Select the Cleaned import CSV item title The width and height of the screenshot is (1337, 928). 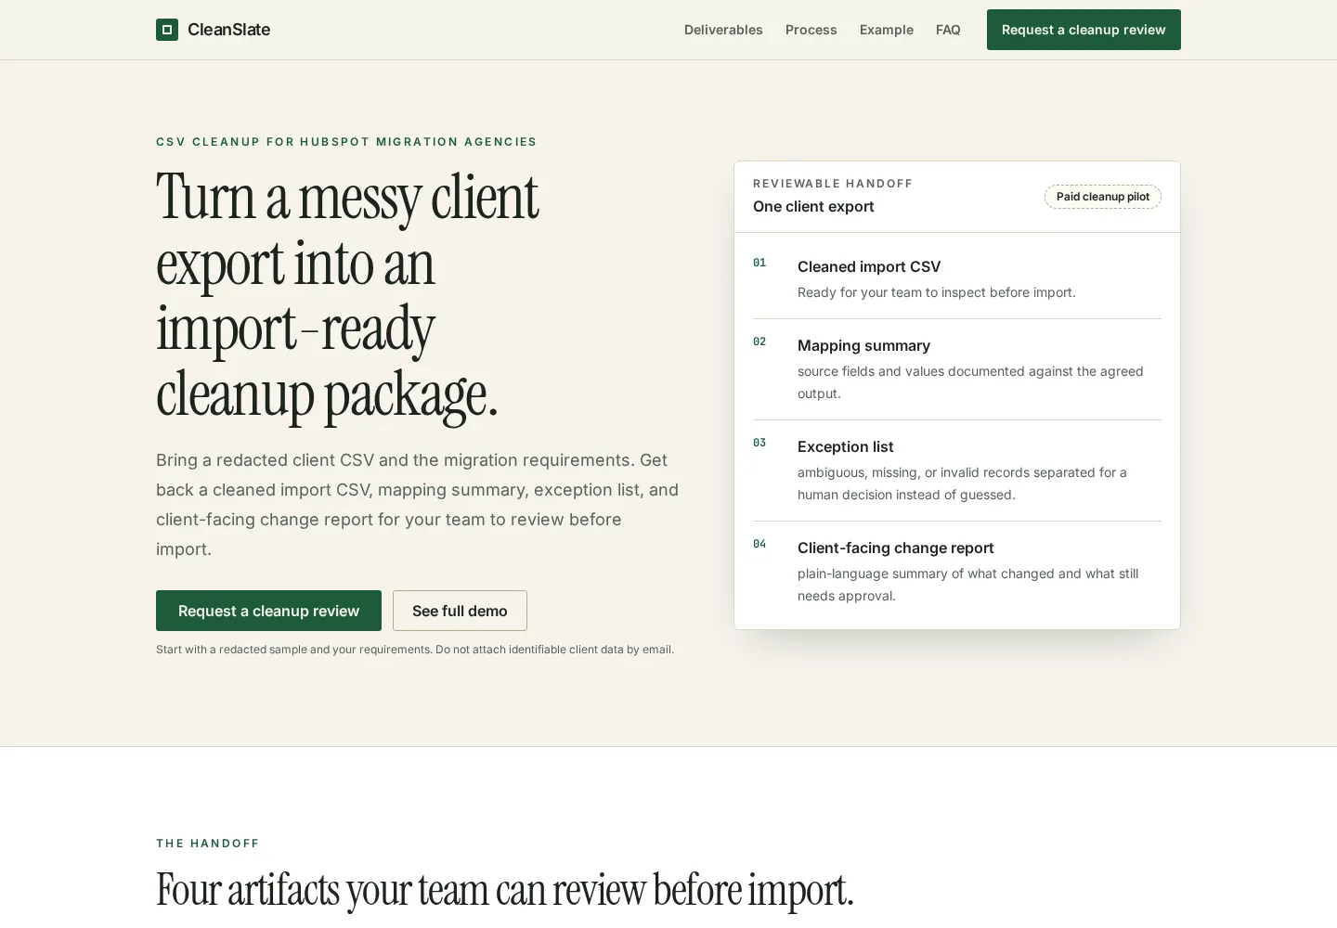click(x=869, y=266)
